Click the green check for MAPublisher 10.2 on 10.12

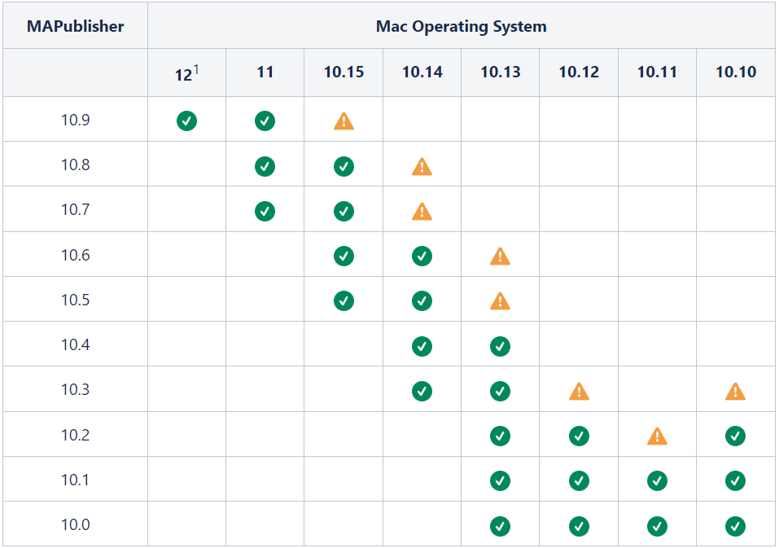[579, 436]
